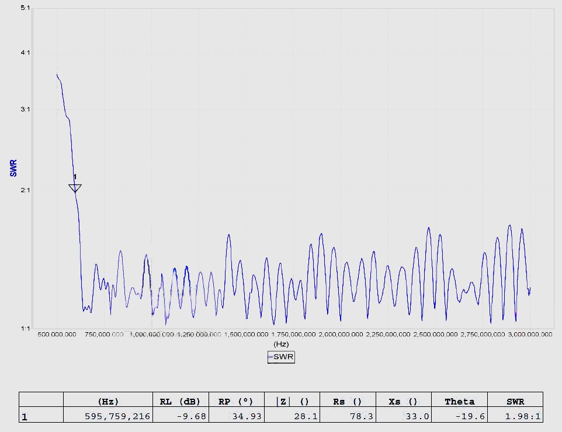Click the (Hz) axis title under the chart
The image size is (562, 432).
[281, 344]
